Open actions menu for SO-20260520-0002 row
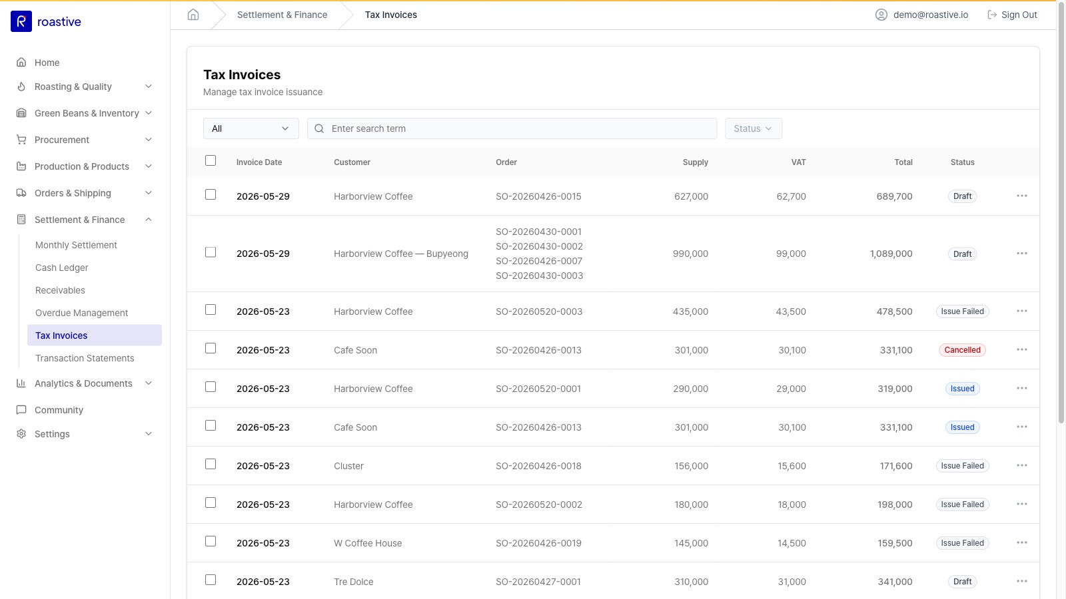The image size is (1066, 599). [1022, 504]
